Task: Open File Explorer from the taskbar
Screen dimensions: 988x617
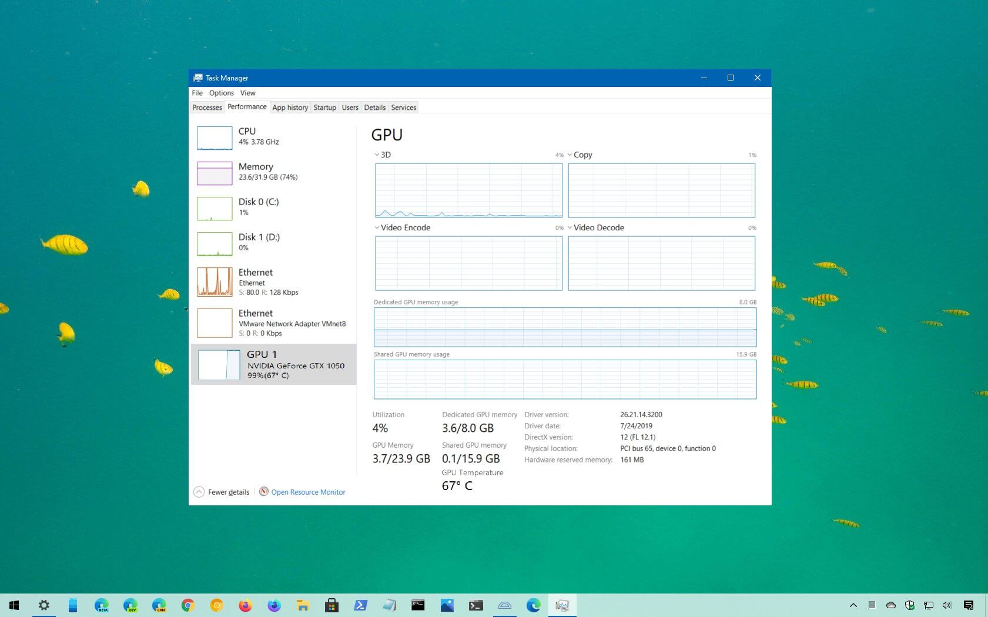Action: pyautogui.click(x=303, y=605)
